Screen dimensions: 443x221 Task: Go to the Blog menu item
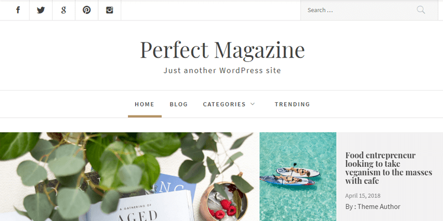coord(178,104)
